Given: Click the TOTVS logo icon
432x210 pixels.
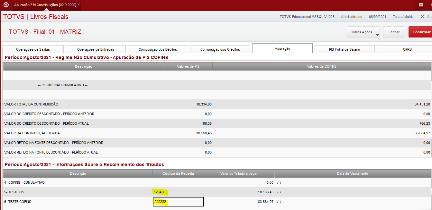Looking at the screenshot, I should [6, 5].
